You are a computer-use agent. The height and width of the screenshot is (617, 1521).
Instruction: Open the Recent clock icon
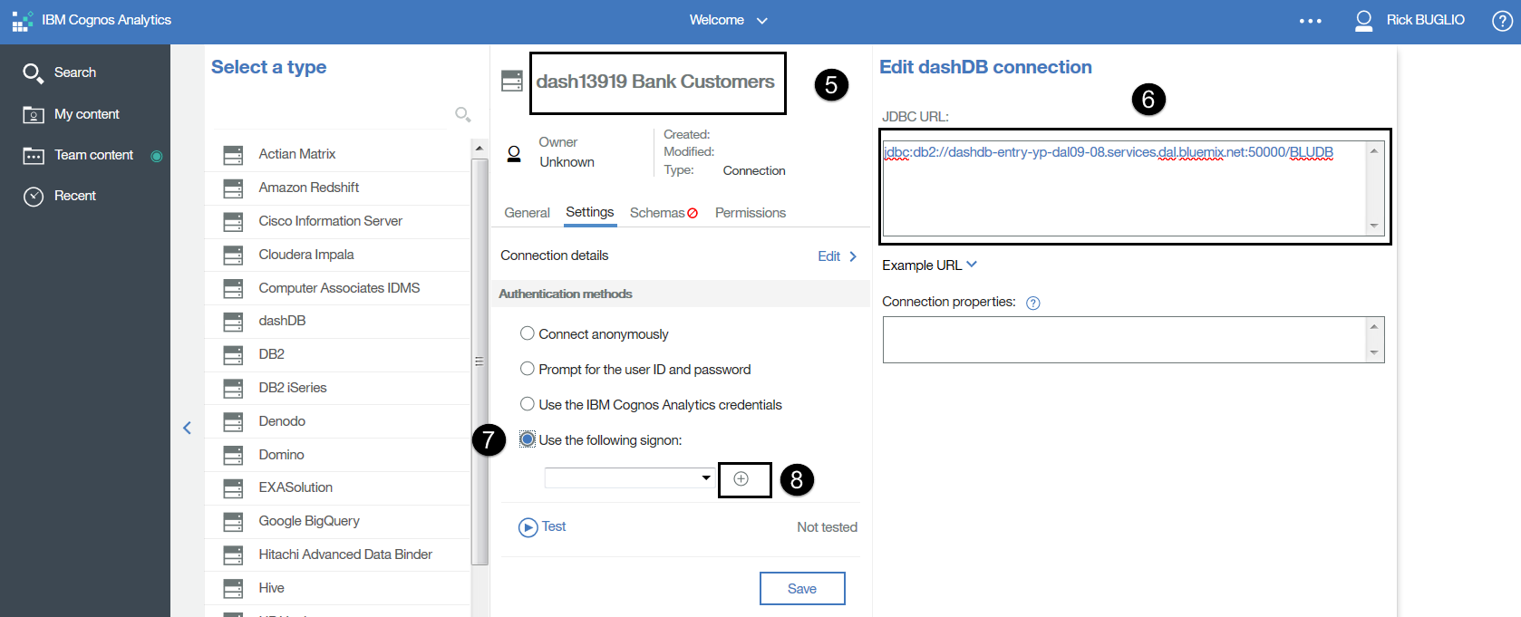33,197
